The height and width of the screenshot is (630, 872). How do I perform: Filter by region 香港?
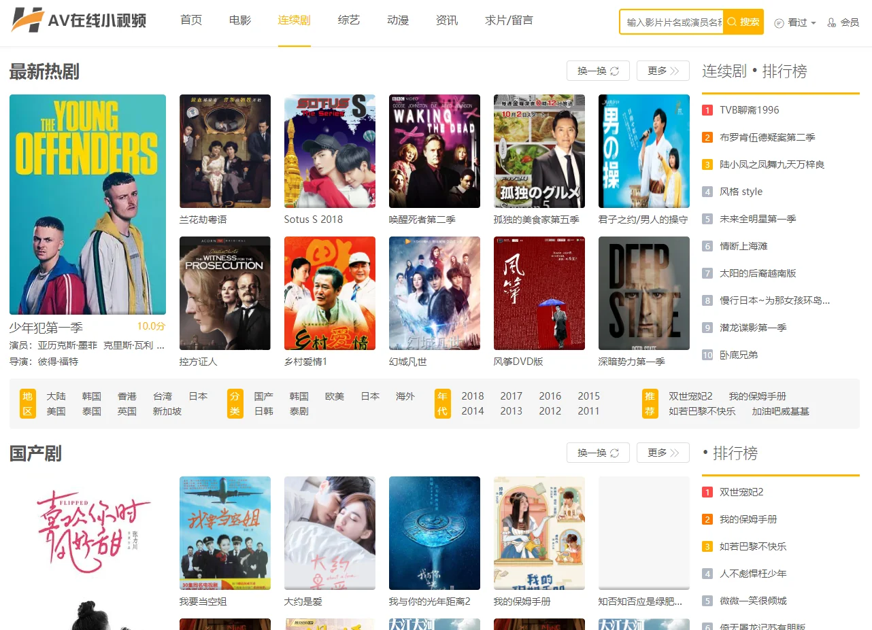click(127, 396)
